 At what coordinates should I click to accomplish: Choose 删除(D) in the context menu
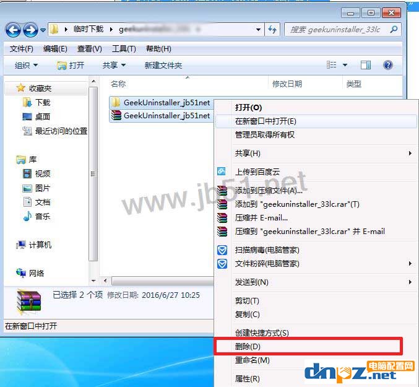(x=309, y=346)
